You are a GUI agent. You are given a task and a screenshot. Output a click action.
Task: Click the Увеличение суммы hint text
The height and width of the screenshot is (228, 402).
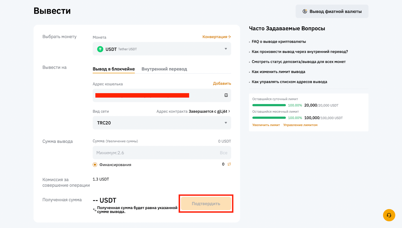tap(122, 141)
